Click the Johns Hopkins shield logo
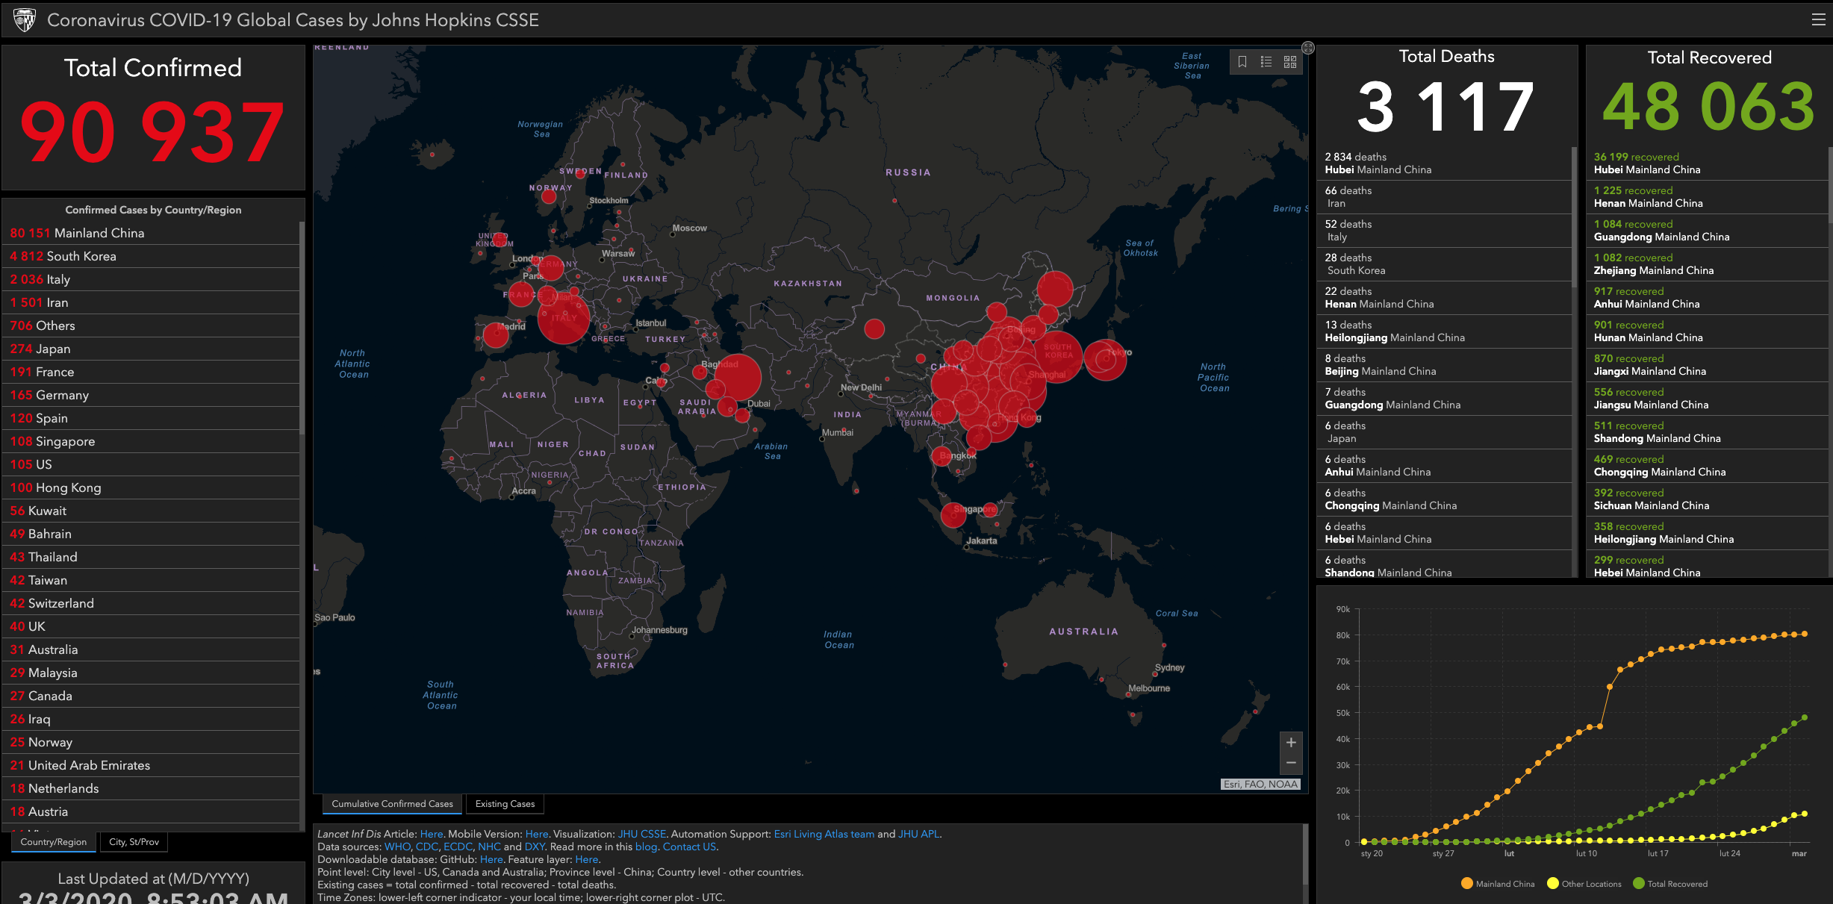Image resolution: width=1833 pixels, height=904 pixels. pyautogui.click(x=25, y=20)
